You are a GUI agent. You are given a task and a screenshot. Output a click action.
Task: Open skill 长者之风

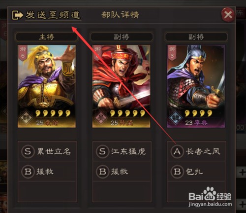(x=196, y=151)
